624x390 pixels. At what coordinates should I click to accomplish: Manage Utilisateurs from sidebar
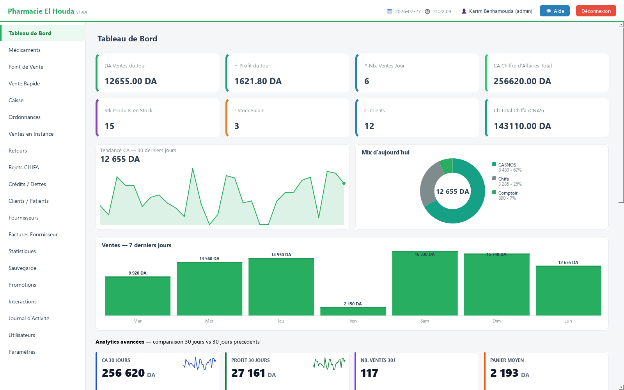click(43, 335)
